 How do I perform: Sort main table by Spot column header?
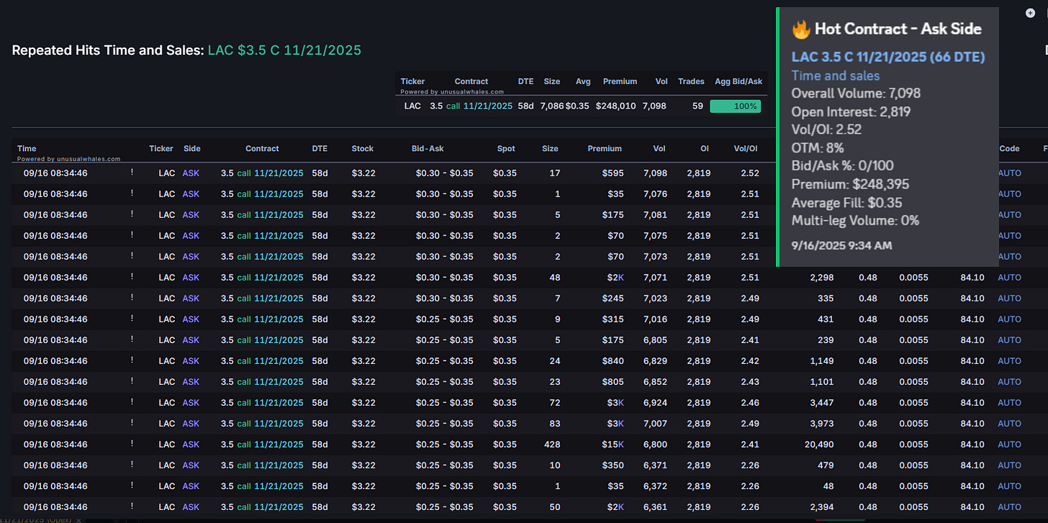pos(506,149)
